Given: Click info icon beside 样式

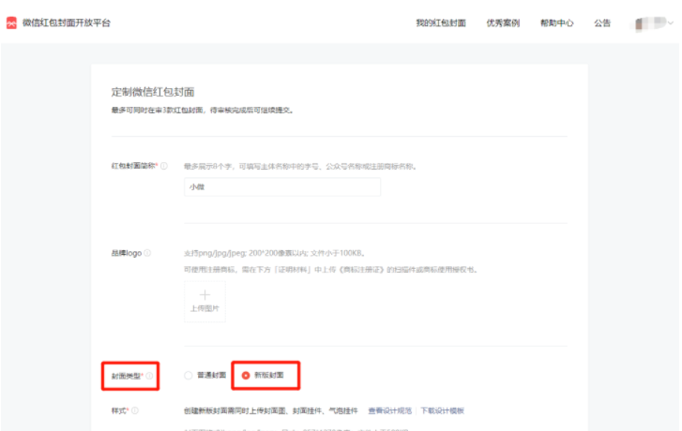Looking at the screenshot, I should coord(135,410).
